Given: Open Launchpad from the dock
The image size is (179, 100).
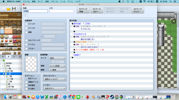Looking at the screenshot, I should pos(10,97).
